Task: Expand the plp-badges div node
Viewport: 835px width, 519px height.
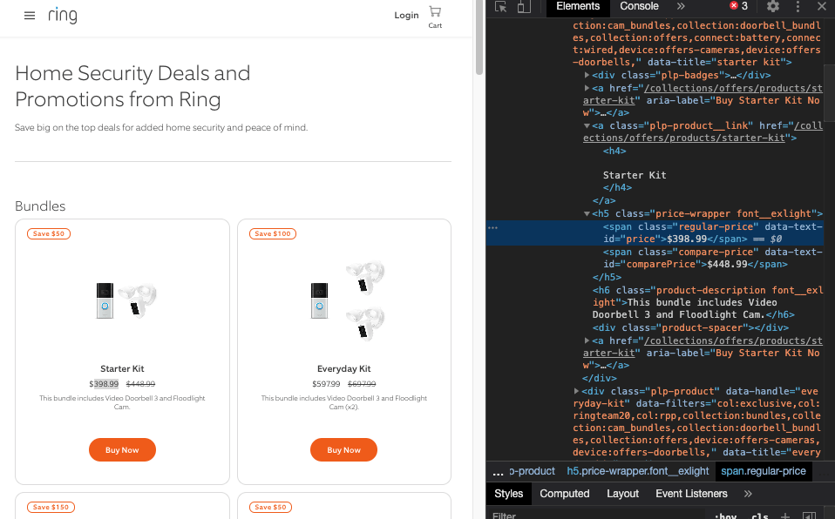Action: coord(587,75)
